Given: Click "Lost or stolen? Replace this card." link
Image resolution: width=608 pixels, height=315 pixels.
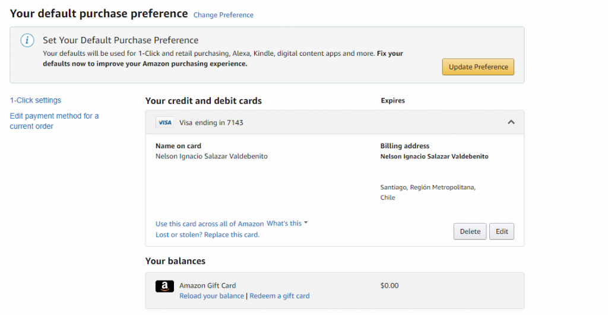Looking at the screenshot, I should pyautogui.click(x=207, y=234).
